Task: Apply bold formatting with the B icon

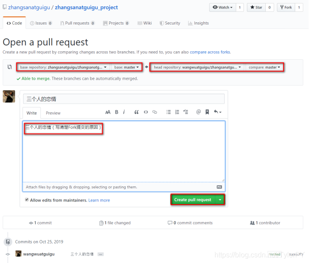Action: tap(117, 112)
